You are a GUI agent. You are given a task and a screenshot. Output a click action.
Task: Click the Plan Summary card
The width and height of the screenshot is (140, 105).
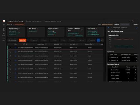(x=16, y=32)
